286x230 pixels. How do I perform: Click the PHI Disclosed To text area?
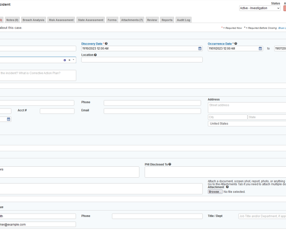coord(215,172)
